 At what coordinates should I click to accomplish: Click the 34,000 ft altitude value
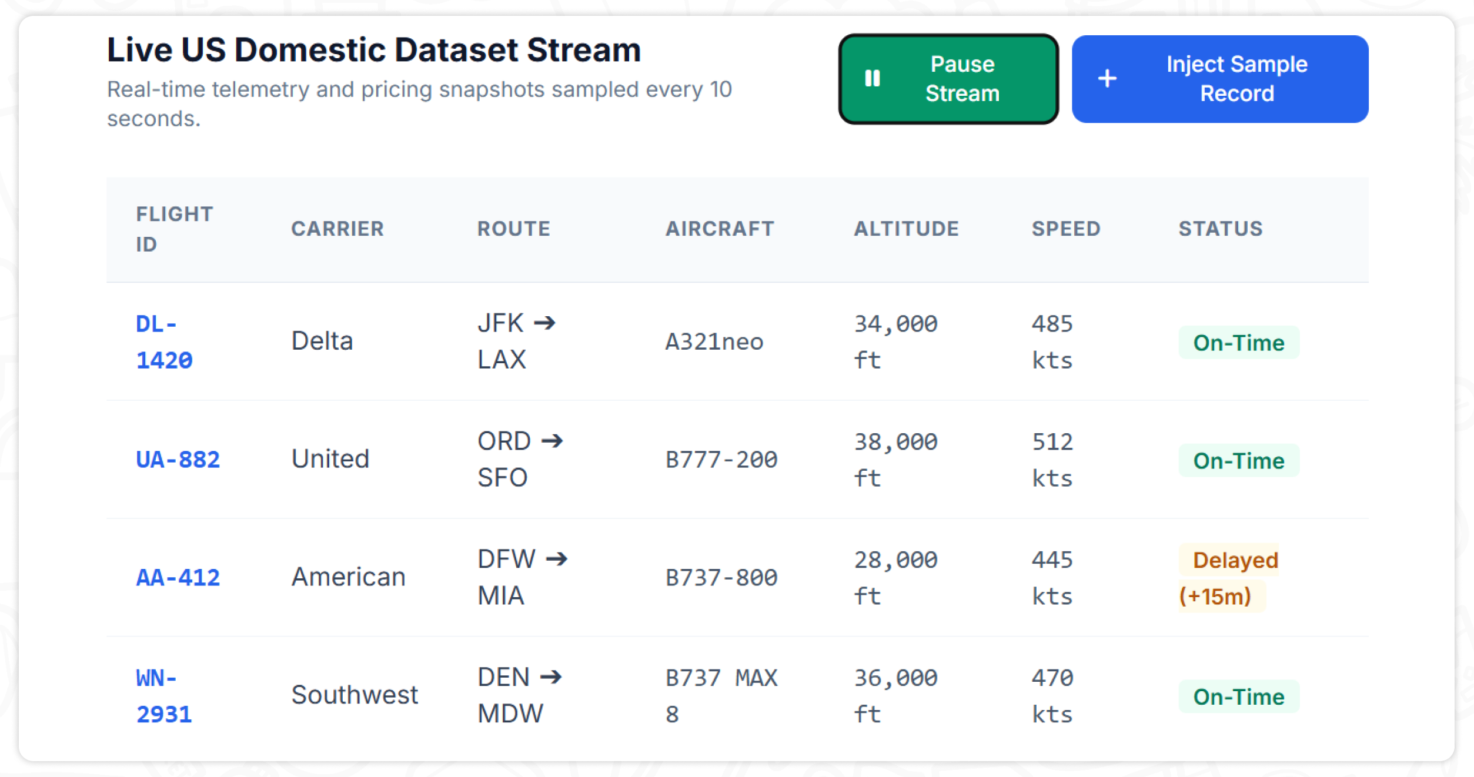(895, 342)
